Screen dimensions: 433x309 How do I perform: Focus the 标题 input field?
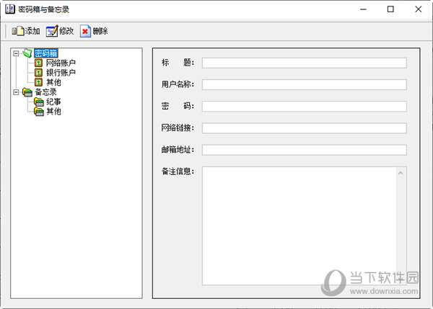click(305, 63)
